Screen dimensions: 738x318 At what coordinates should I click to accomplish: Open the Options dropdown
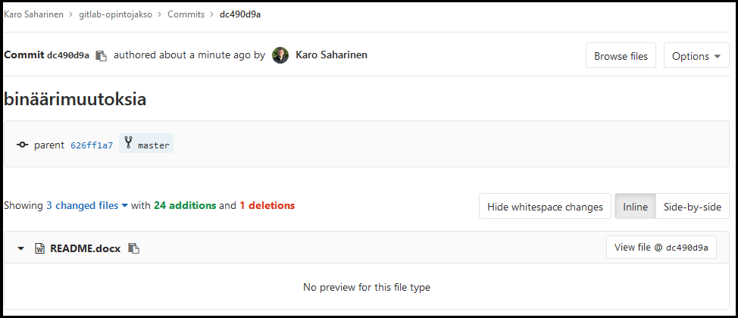696,56
